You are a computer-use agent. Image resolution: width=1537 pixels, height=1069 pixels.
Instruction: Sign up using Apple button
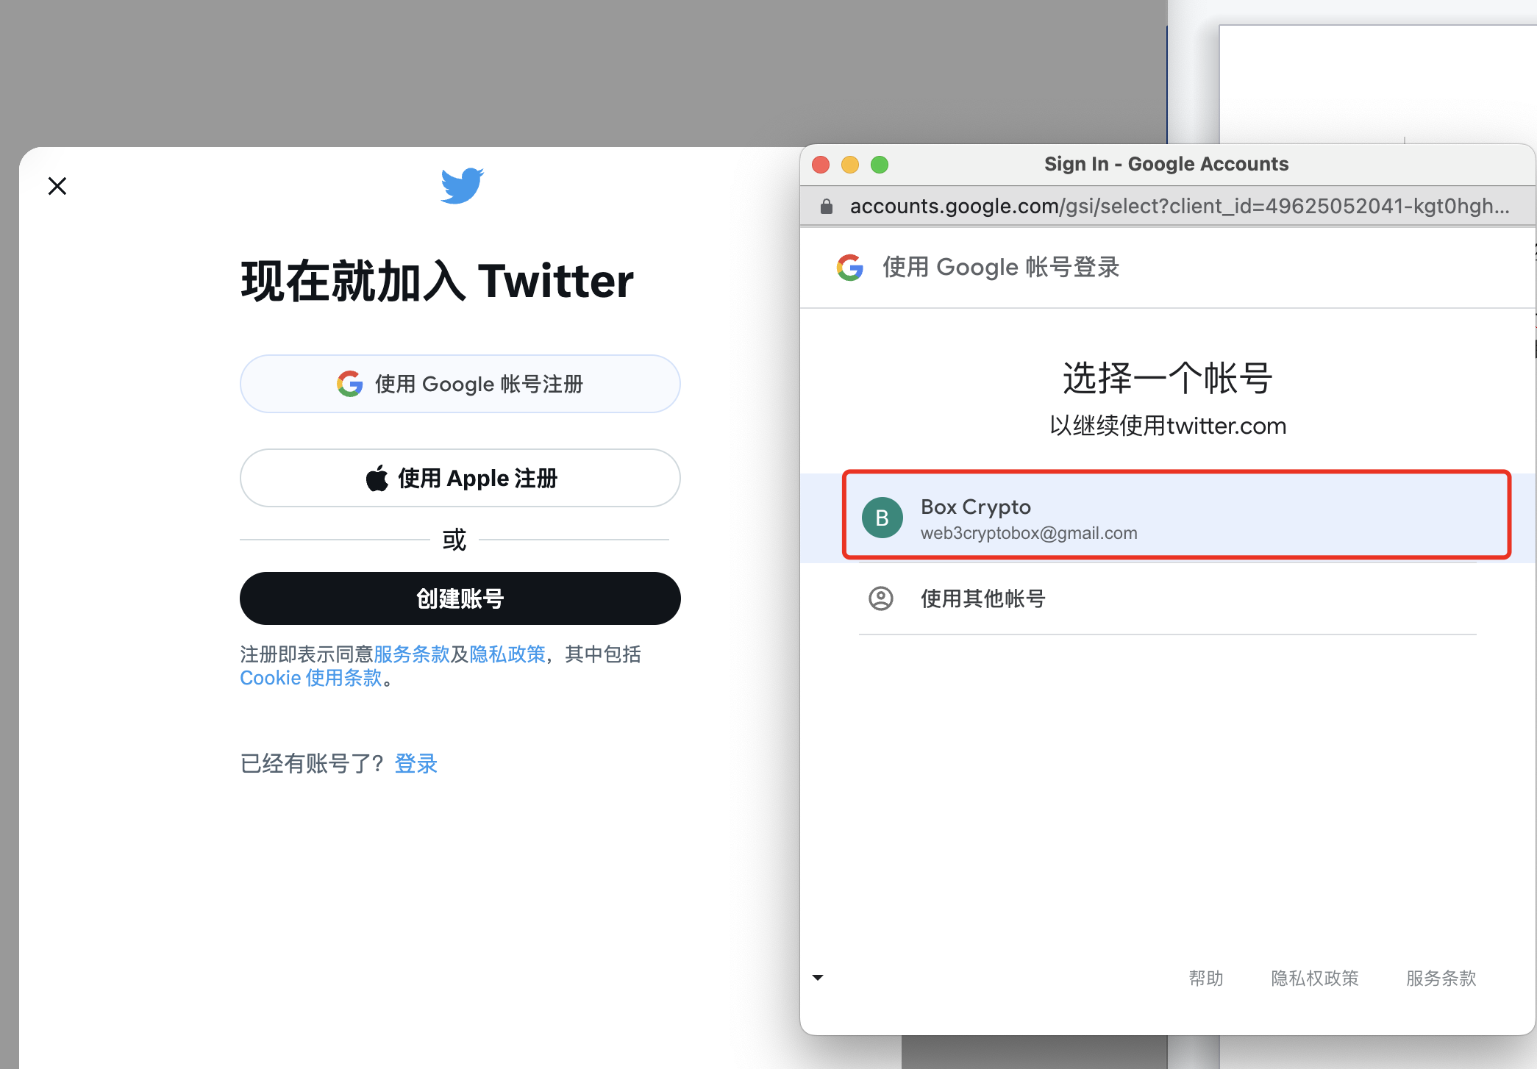pos(460,478)
